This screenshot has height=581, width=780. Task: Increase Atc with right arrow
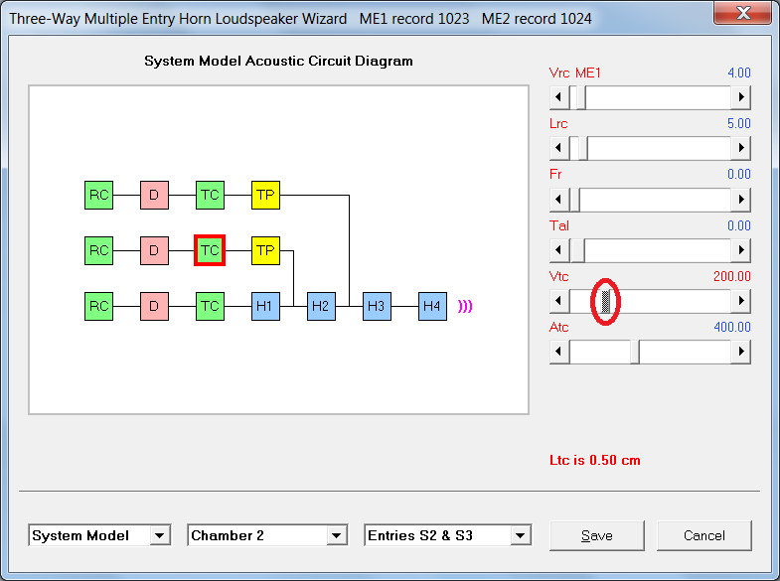740,352
